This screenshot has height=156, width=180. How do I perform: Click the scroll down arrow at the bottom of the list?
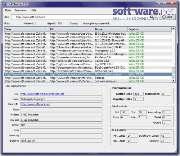point(173,80)
